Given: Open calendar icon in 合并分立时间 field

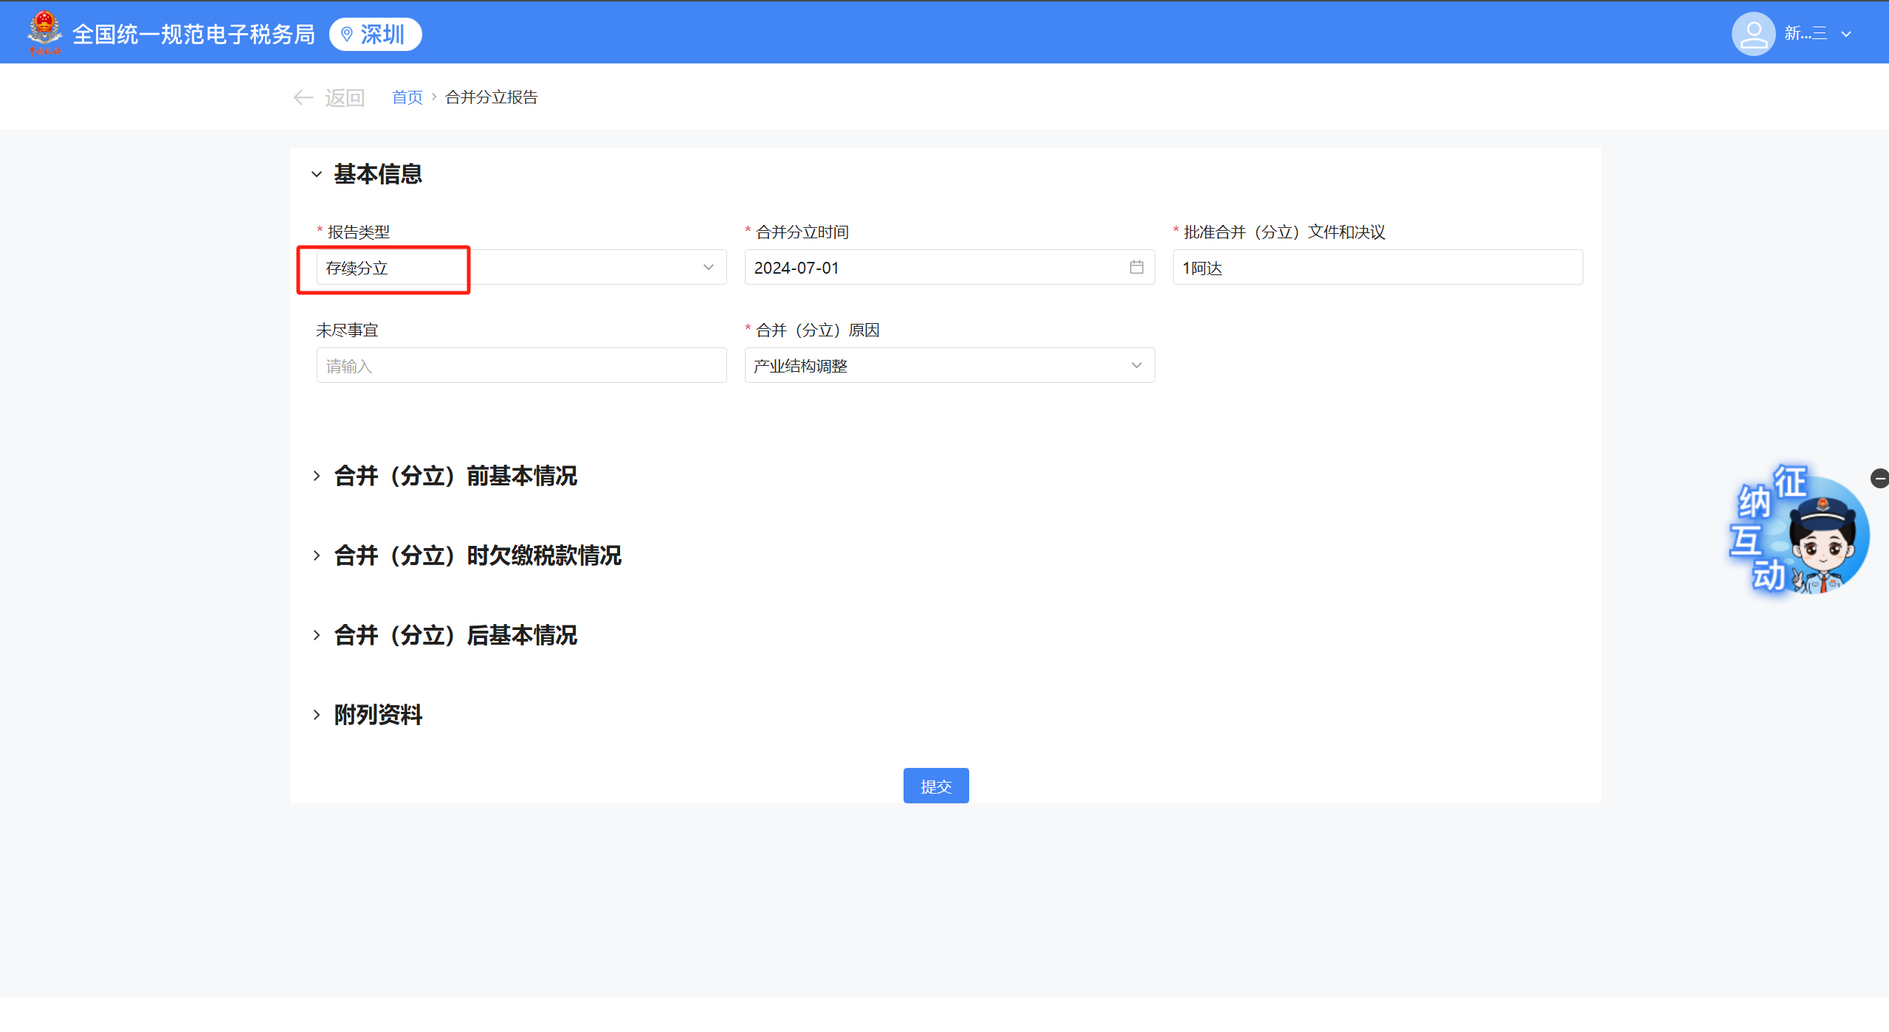Looking at the screenshot, I should [1136, 267].
